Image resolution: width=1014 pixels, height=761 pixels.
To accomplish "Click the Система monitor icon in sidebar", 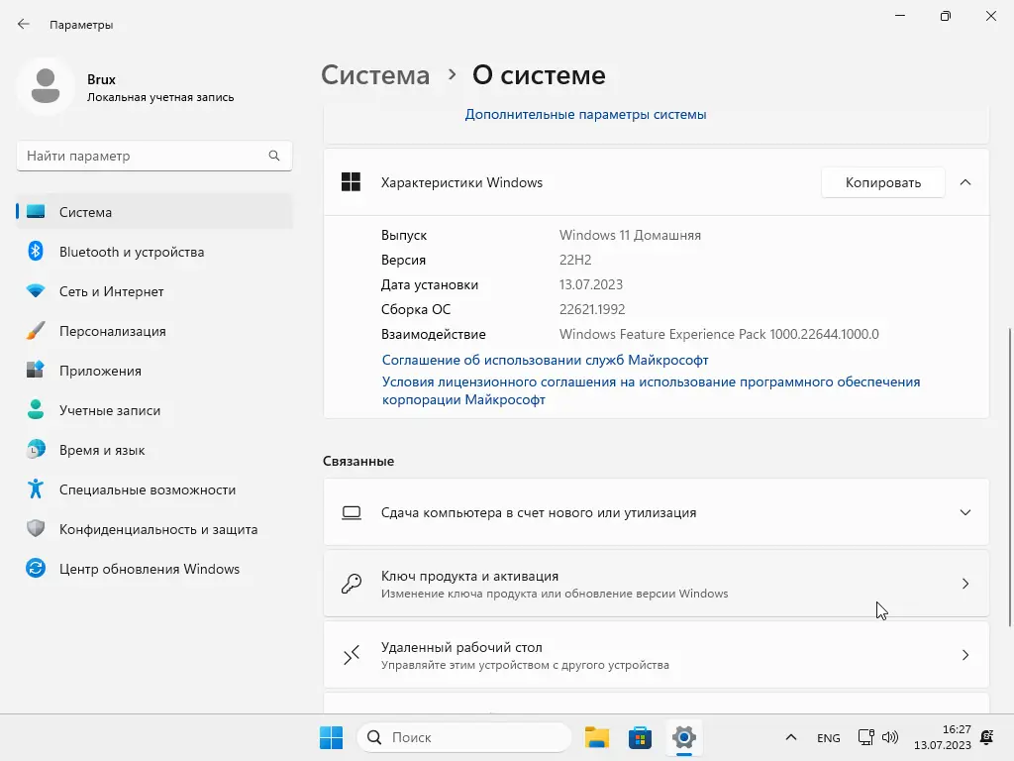I will [36, 212].
